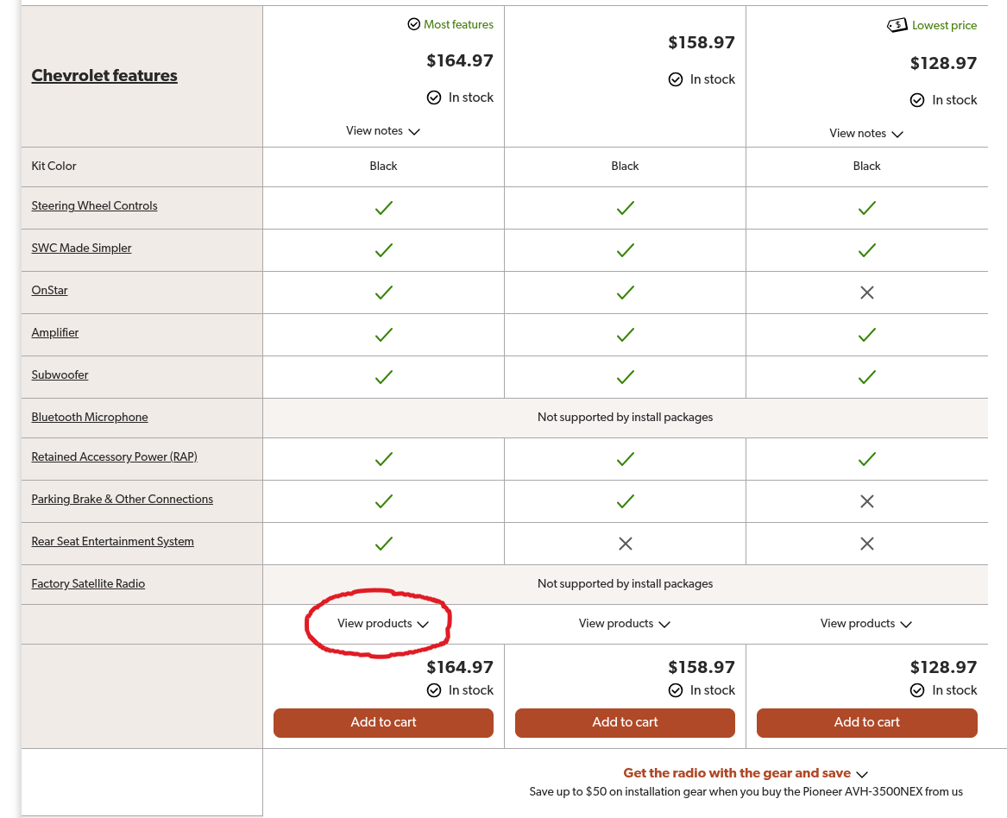Expand View notes under $164.97 package
The width and height of the screenshot is (1007, 818).
pyautogui.click(x=383, y=131)
